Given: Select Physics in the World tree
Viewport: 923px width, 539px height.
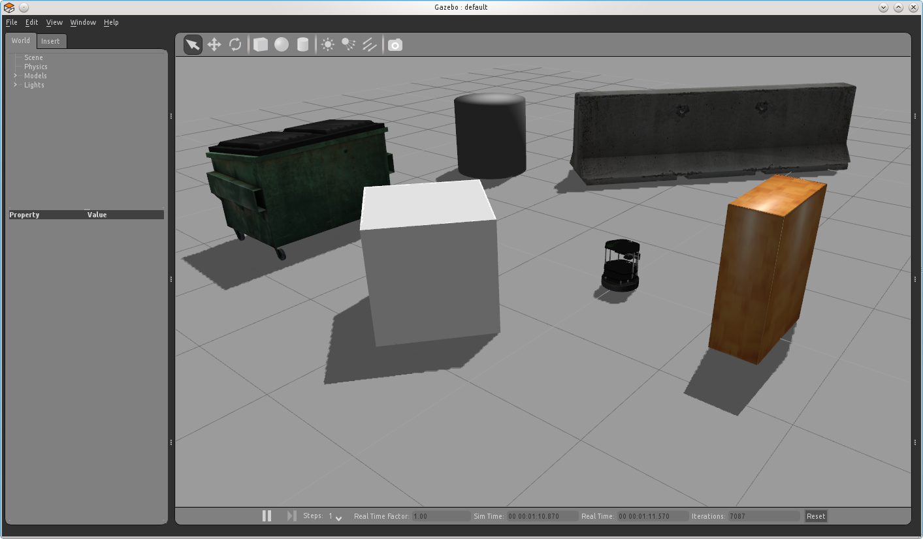Looking at the screenshot, I should pyautogui.click(x=36, y=67).
